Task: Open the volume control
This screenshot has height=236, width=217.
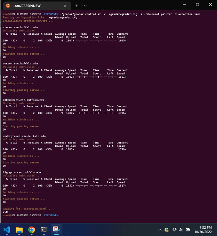Action: click(181, 230)
